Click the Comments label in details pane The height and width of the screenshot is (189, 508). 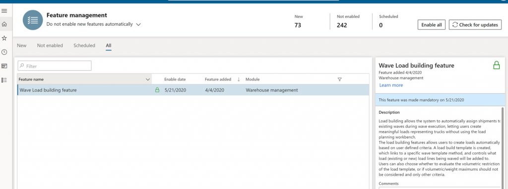click(388, 184)
